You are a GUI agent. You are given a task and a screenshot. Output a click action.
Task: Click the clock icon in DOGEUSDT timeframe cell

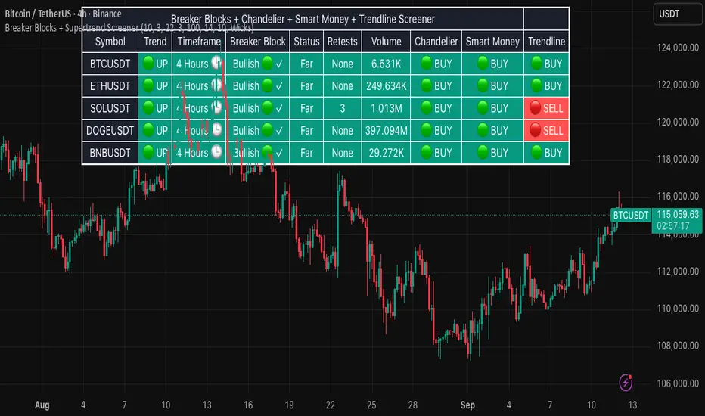click(x=216, y=130)
